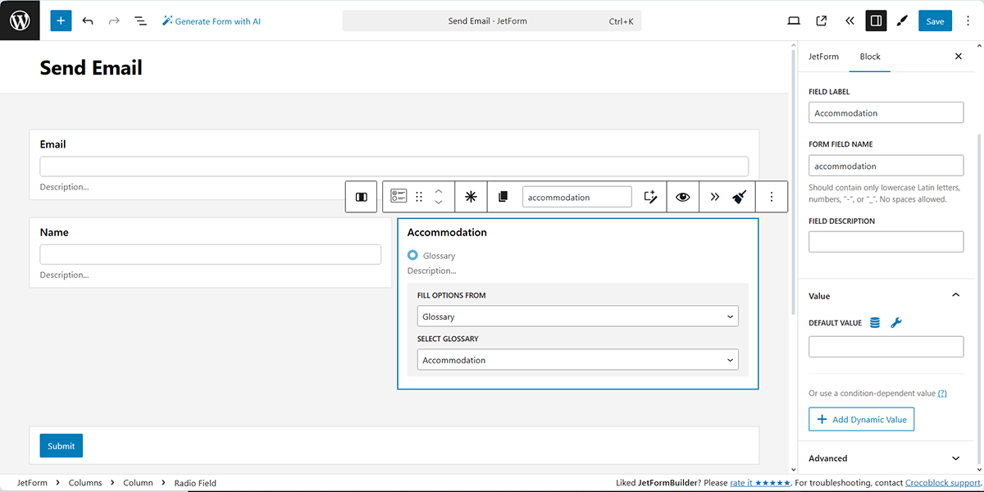Click the Send Email form title
This screenshot has width=984, height=492.
click(91, 68)
